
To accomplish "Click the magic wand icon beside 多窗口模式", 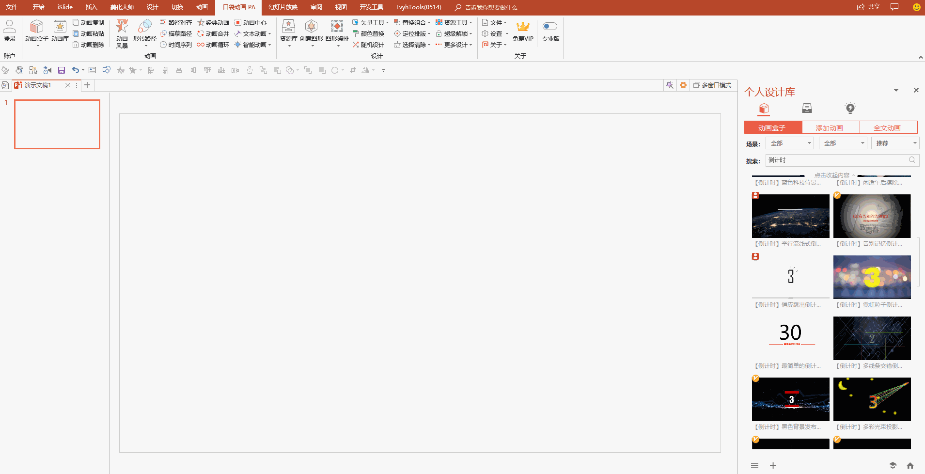I will [670, 85].
